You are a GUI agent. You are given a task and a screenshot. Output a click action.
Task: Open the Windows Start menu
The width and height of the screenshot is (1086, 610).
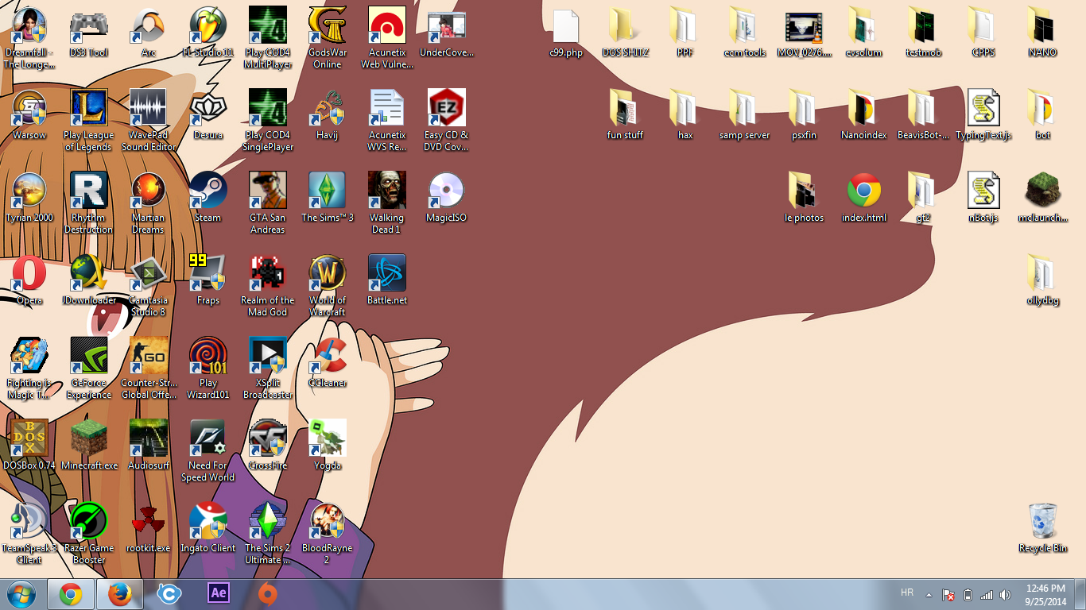(21, 594)
